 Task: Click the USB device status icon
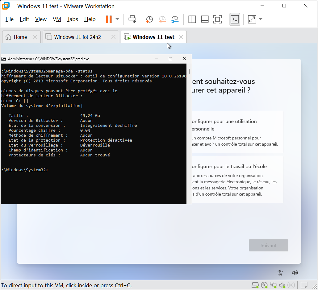tap(291, 285)
